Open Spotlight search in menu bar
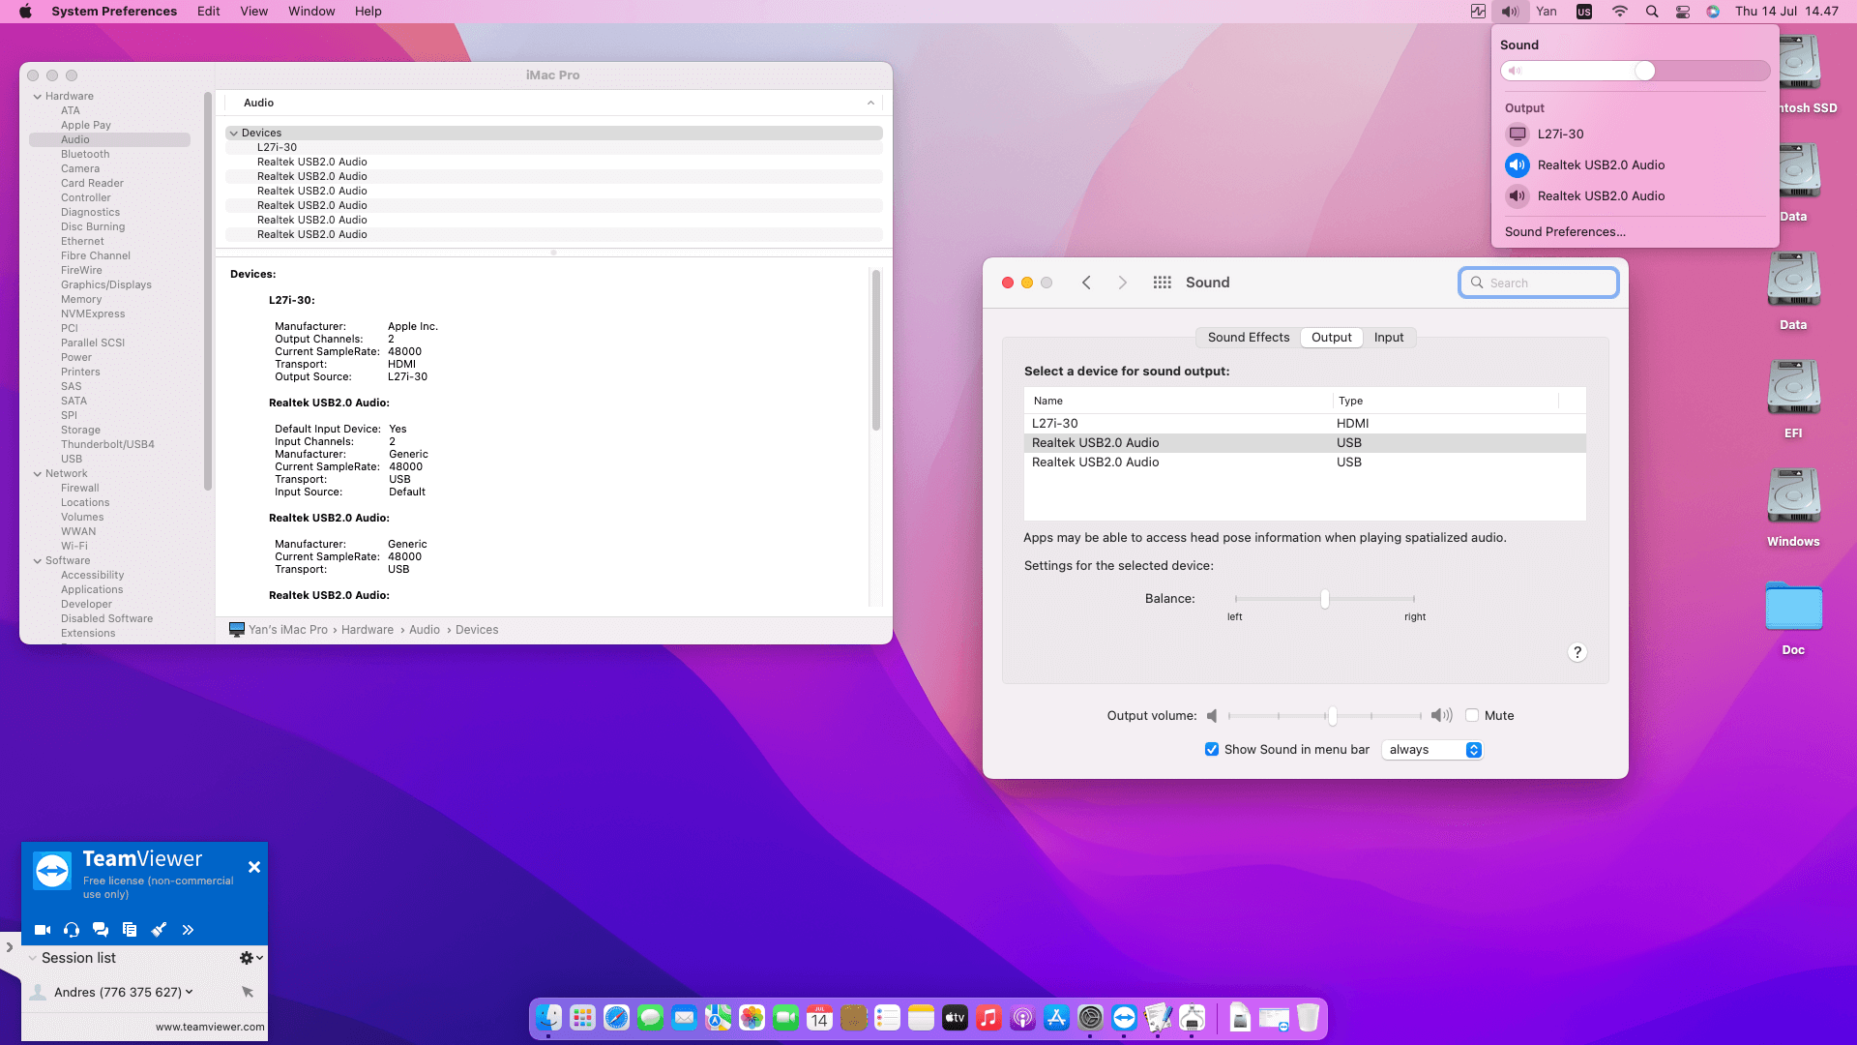Screen dimensions: 1857x1045 [x=1652, y=12]
